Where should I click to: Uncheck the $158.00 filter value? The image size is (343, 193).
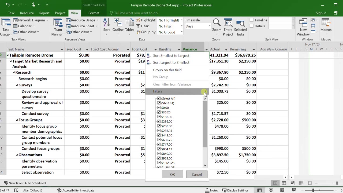[x=159, y=117]
